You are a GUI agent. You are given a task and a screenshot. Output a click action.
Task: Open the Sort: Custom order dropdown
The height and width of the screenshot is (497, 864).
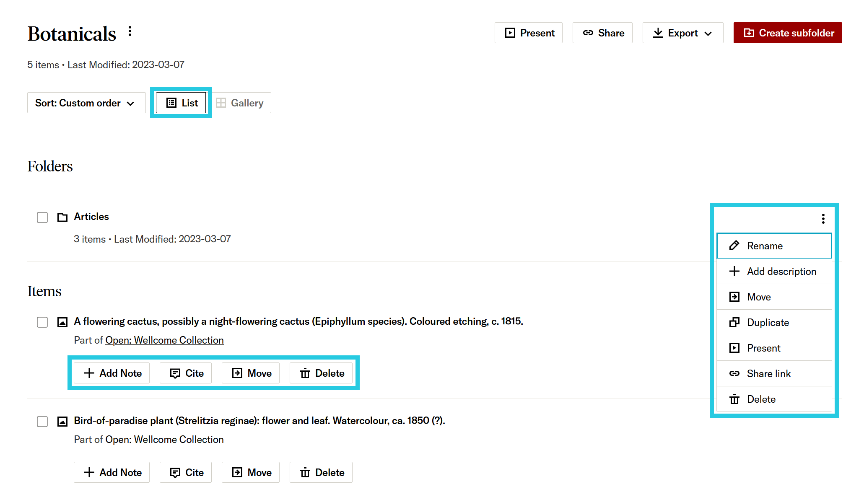86,103
